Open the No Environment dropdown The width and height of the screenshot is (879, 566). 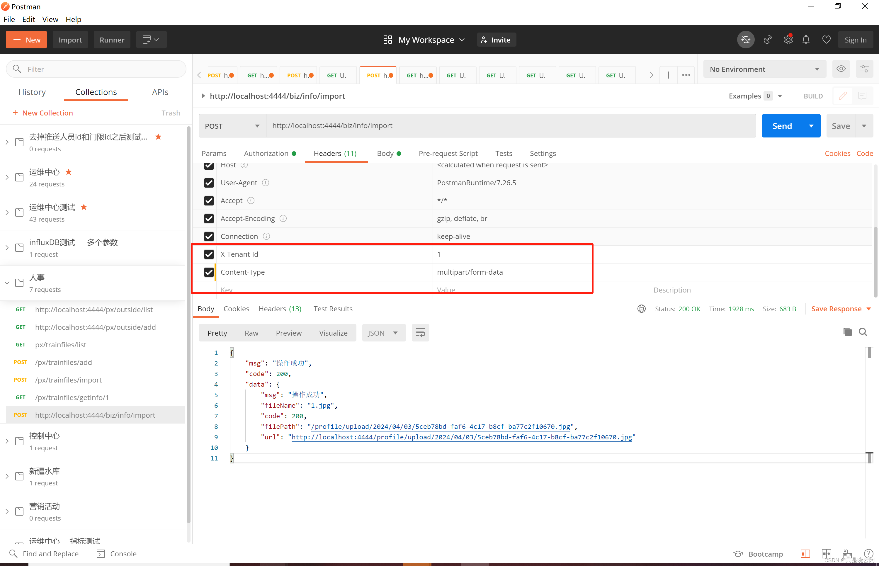[x=764, y=69]
